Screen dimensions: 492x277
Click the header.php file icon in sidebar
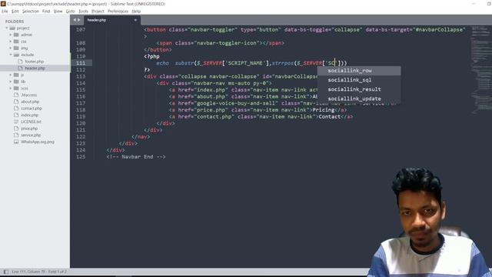(21, 68)
